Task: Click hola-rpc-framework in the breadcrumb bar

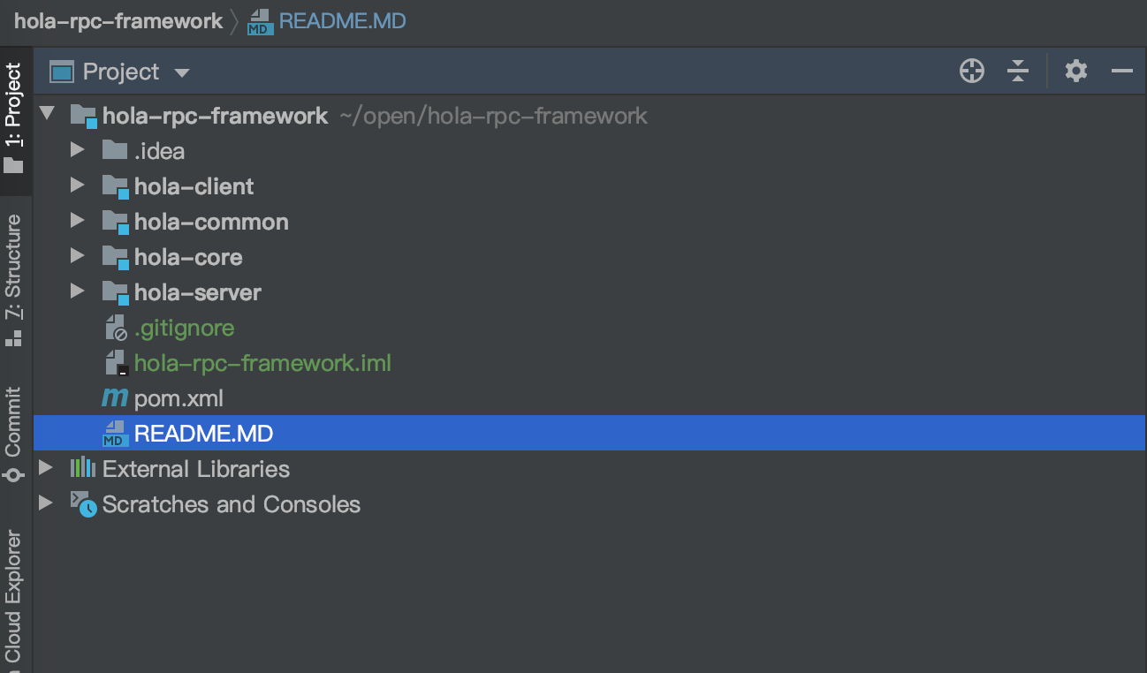Action: (118, 21)
